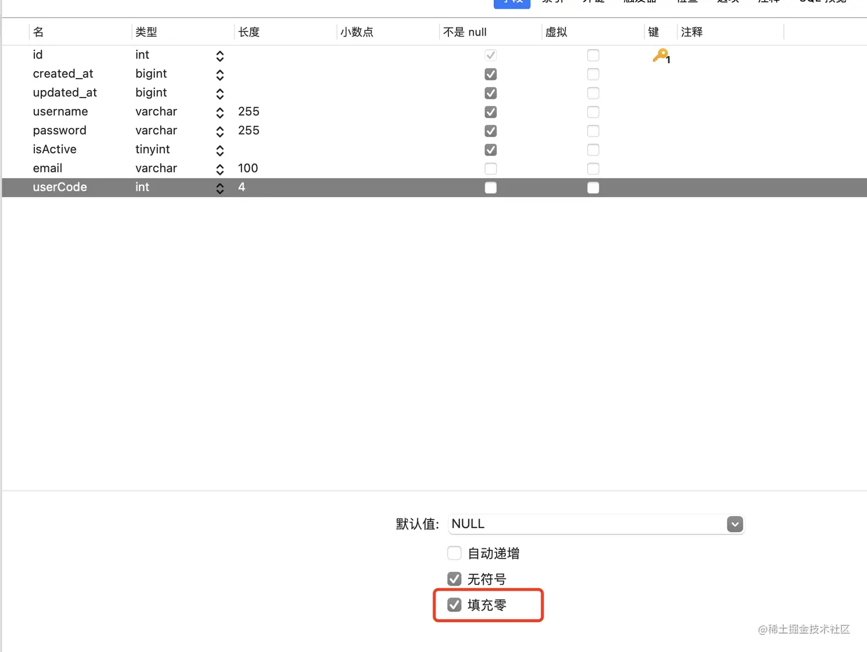867x652 pixels.
Task: Toggle not-null checkbox for password
Action: coord(490,131)
